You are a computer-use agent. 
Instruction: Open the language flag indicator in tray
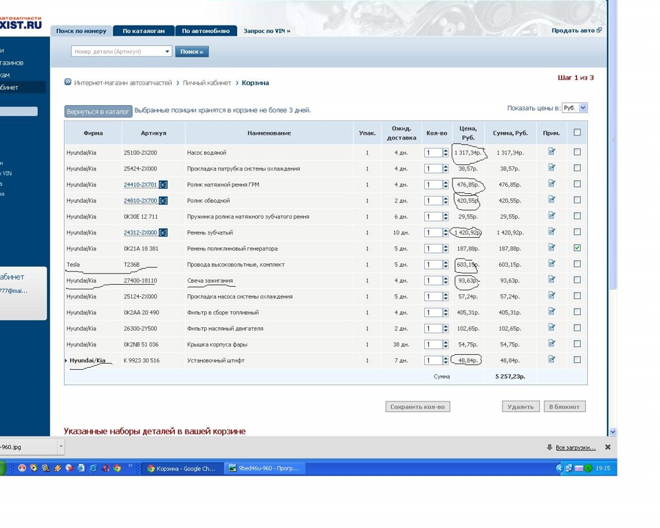tap(579, 468)
